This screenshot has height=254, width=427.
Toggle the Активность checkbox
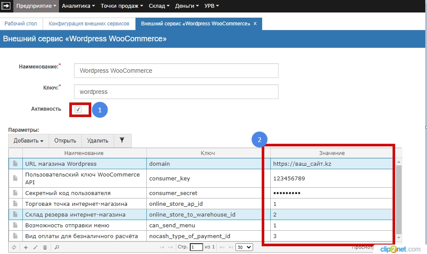point(78,109)
